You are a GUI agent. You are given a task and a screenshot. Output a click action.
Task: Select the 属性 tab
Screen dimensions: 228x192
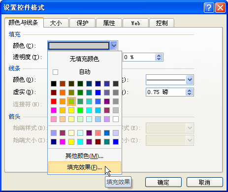tap(109, 23)
